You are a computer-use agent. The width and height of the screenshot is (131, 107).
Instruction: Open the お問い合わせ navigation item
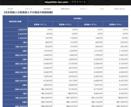pos(120,9)
